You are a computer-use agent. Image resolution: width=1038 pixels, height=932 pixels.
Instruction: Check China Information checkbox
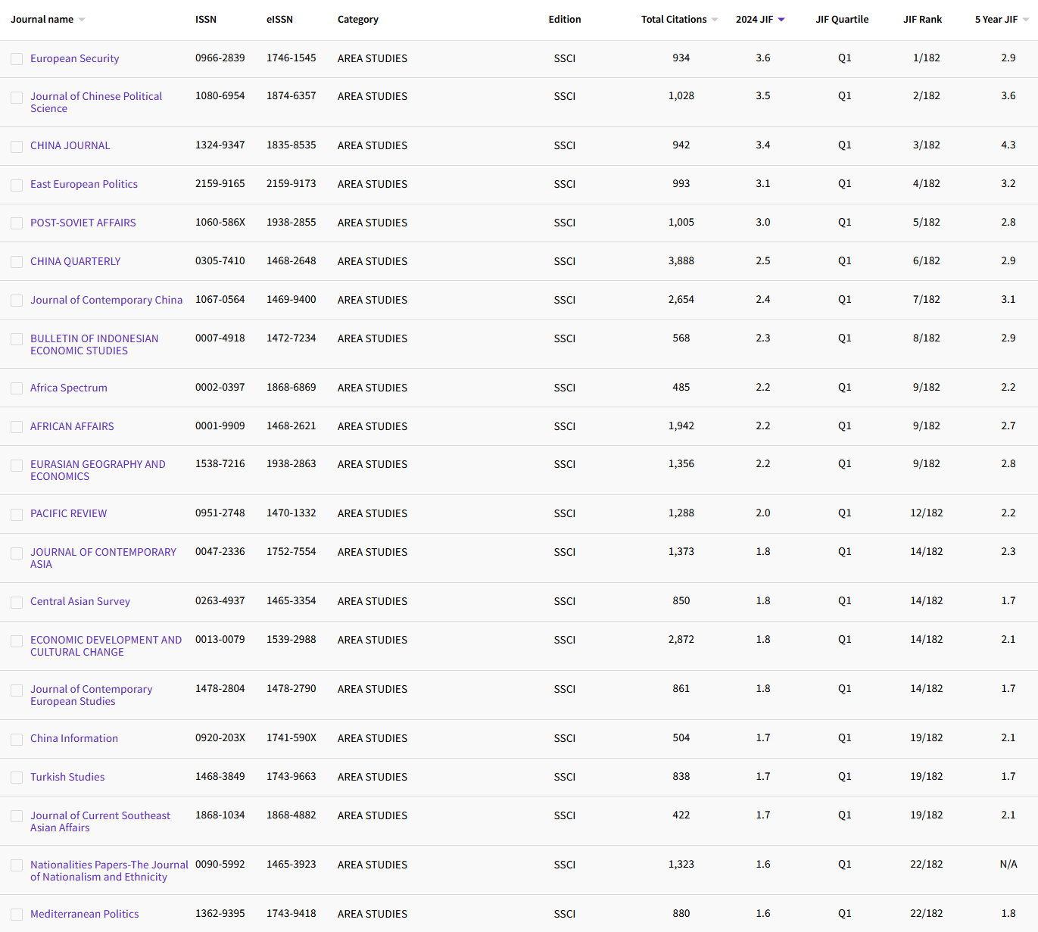pyautogui.click(x=17, y=740)
